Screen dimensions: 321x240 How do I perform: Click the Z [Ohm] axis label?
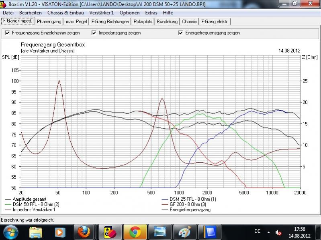[x=310, y=57]
